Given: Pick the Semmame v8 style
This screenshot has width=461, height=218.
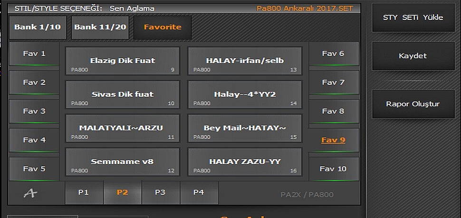Looking at the screenshot, I should [122, 162].
